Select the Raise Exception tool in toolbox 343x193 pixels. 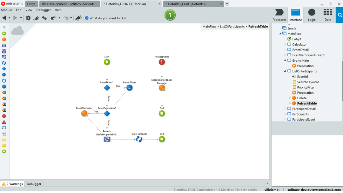pos(4,122)
